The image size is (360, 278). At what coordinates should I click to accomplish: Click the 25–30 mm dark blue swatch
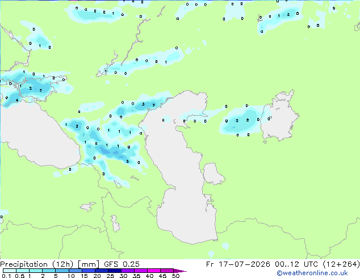coord(114,271)
